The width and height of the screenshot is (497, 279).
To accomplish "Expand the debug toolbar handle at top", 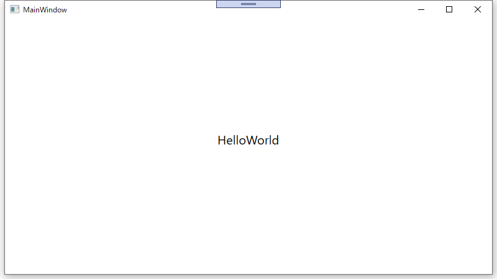I will 248,4.
